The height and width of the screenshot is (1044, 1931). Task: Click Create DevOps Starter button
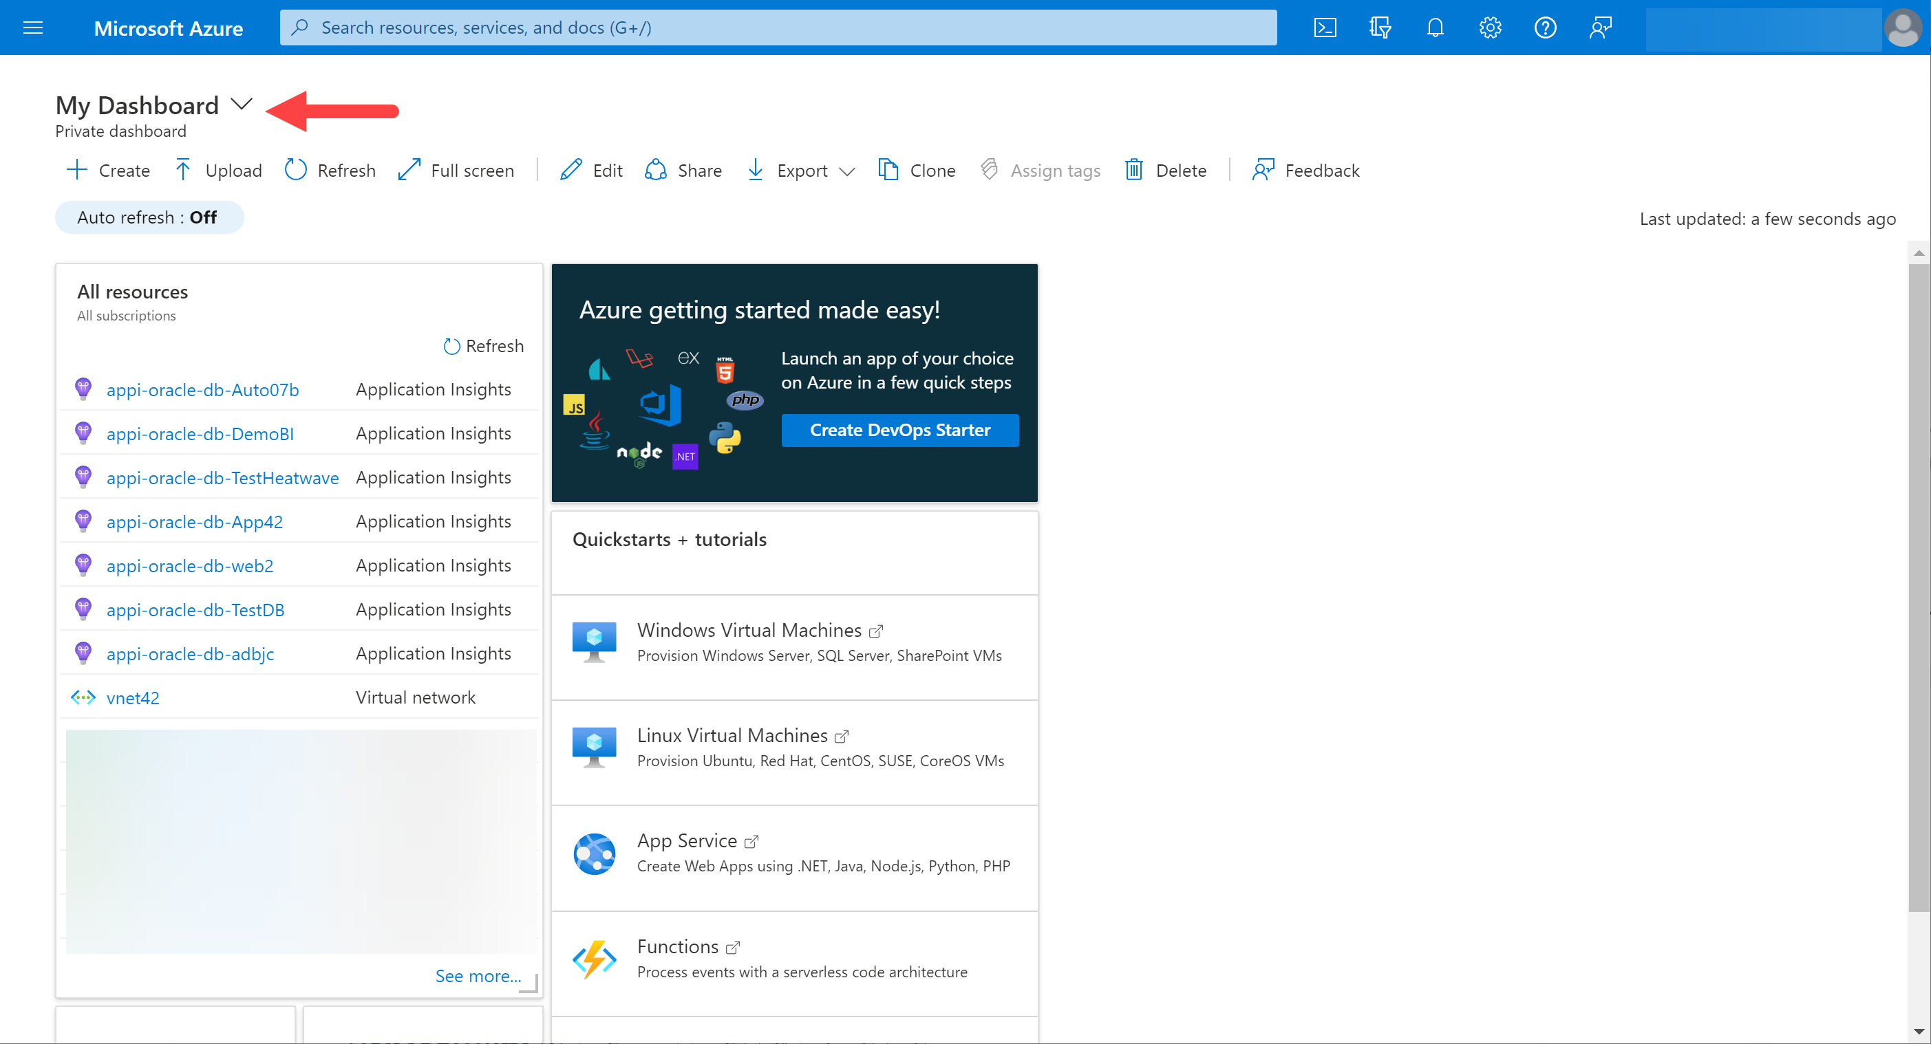point(899,430)
